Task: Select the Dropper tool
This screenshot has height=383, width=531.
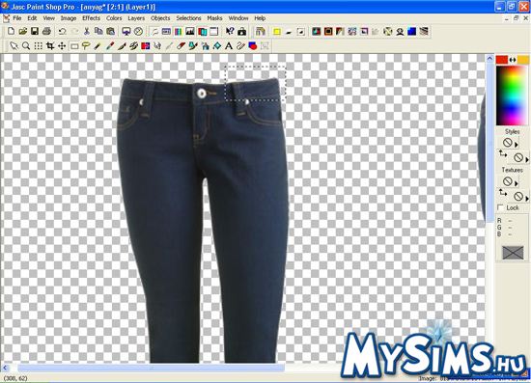Action: coord(98,46)
